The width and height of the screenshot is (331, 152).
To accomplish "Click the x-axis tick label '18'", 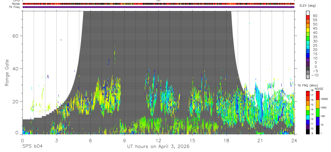I will coord(226,140).
